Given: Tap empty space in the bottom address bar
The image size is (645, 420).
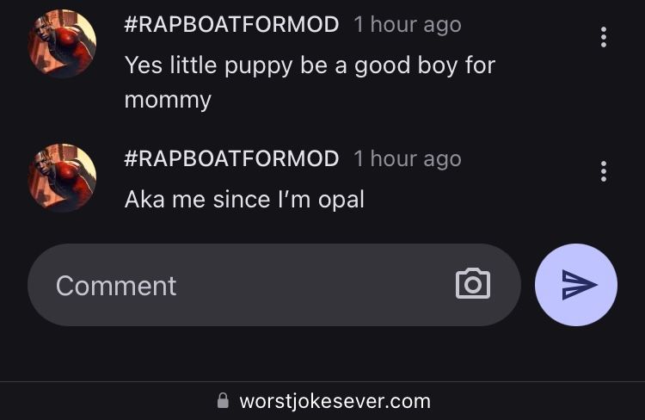Looking at the screenshot, I should [533, 400].
